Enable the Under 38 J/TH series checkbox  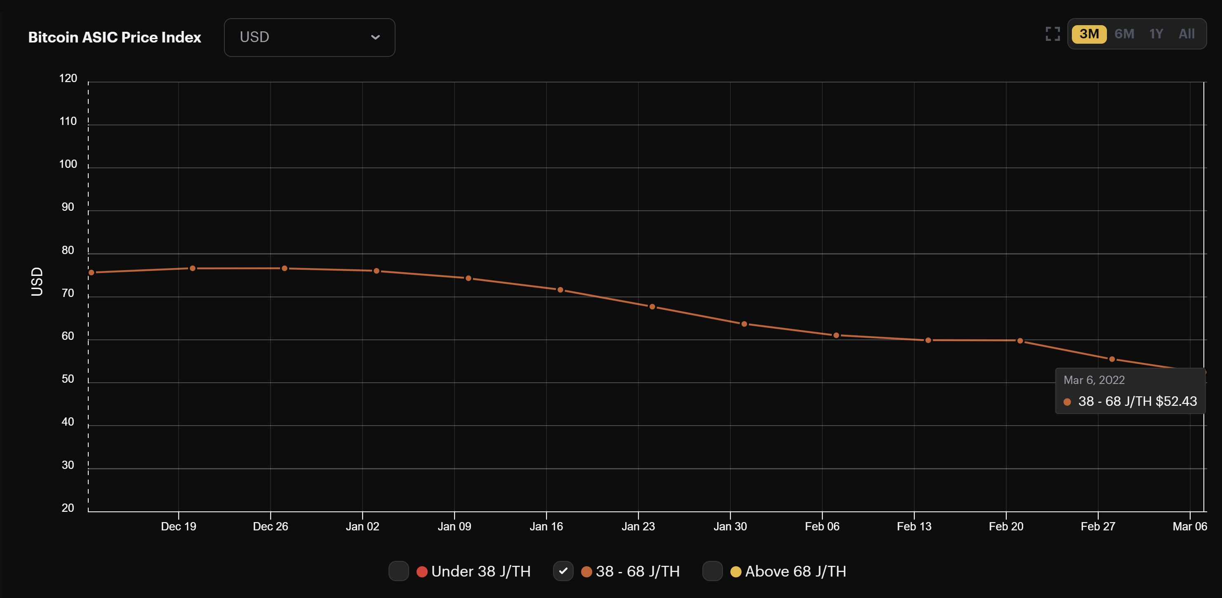coord(398,572)
